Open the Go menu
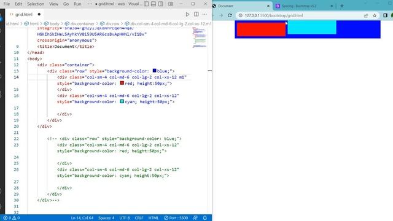Screen dimensions: 393x221 66,4
